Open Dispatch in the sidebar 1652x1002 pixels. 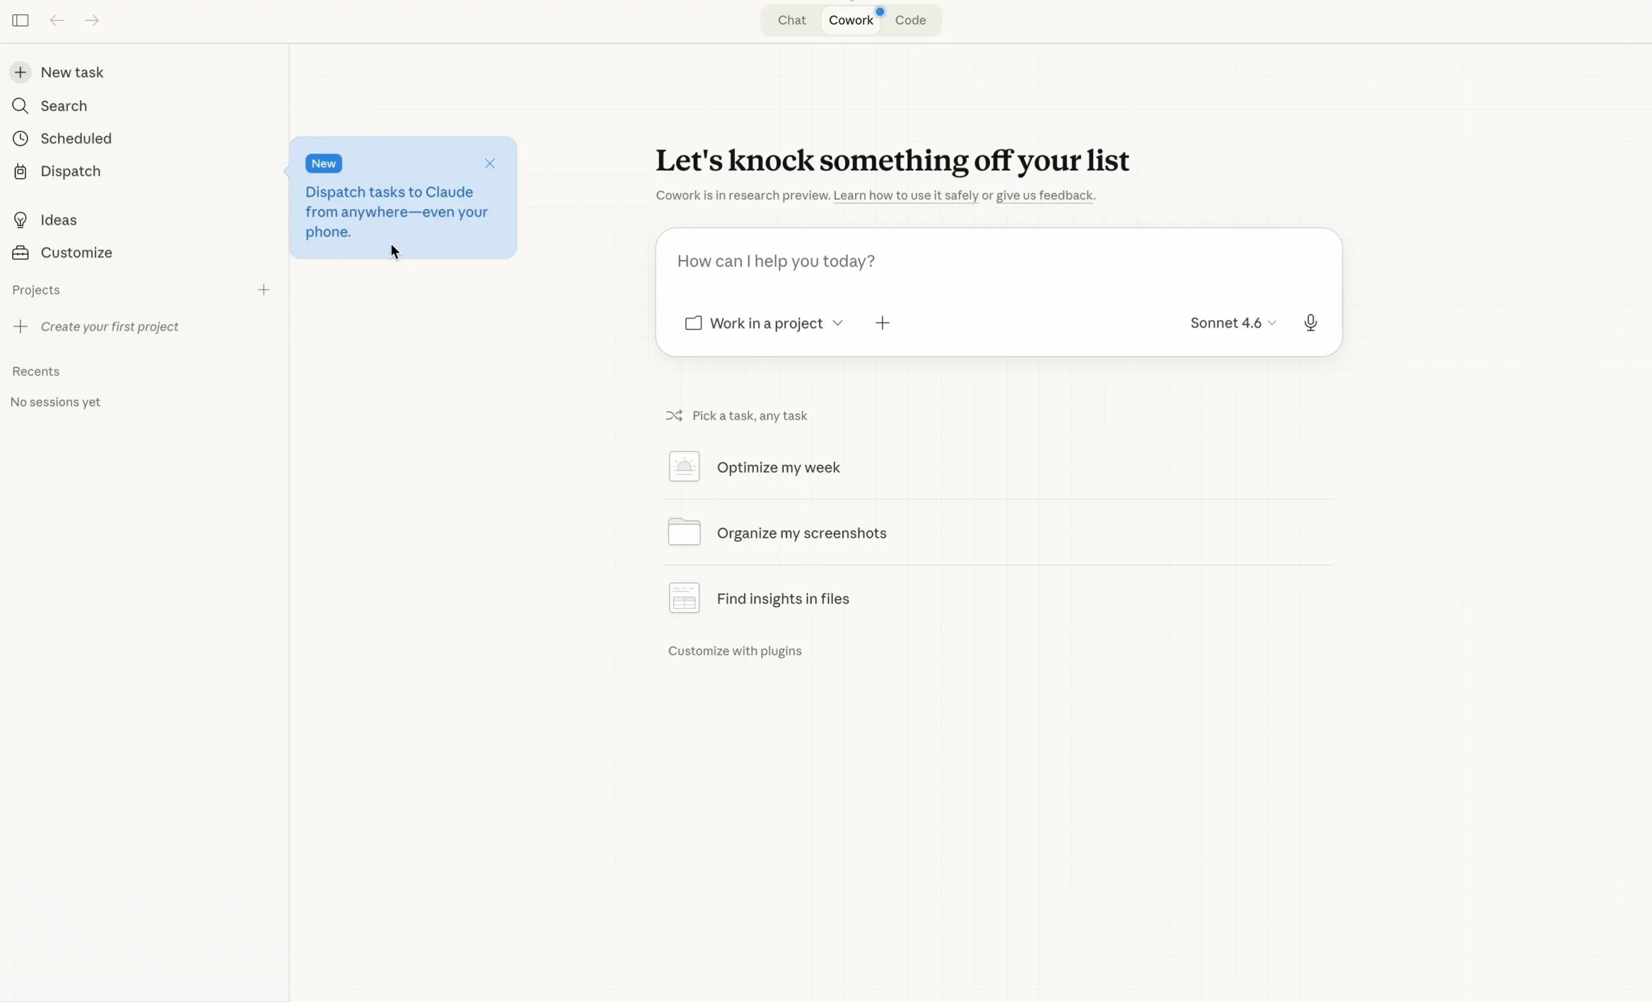point(70,172)
